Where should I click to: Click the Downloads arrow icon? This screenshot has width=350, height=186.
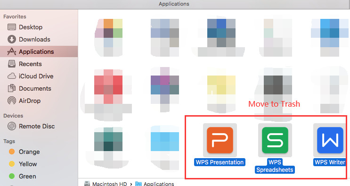pyautogui.click(x=12, y=39)
